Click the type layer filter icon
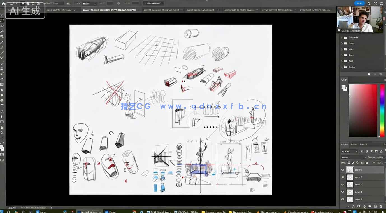 point(371,152)
